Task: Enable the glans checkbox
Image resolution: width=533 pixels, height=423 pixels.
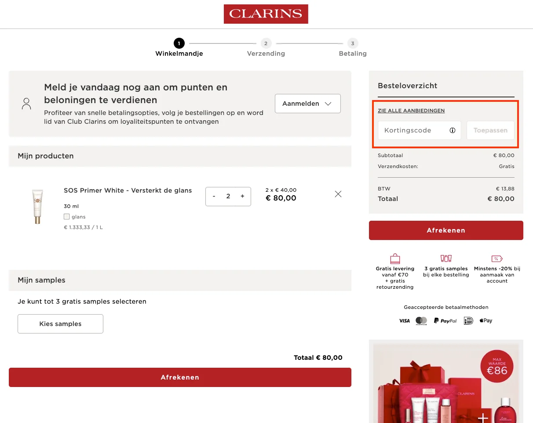Action: click(67, 216)
